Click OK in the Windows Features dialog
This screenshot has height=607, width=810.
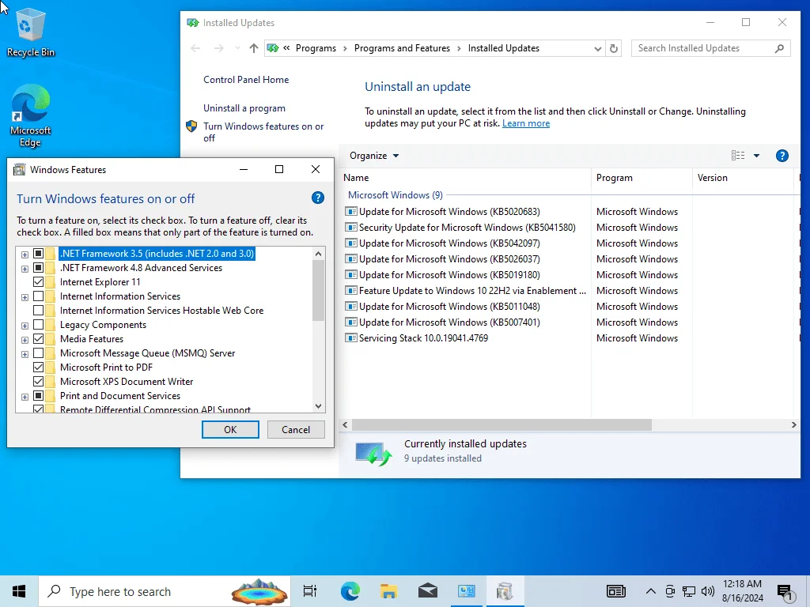coord(230,429)
